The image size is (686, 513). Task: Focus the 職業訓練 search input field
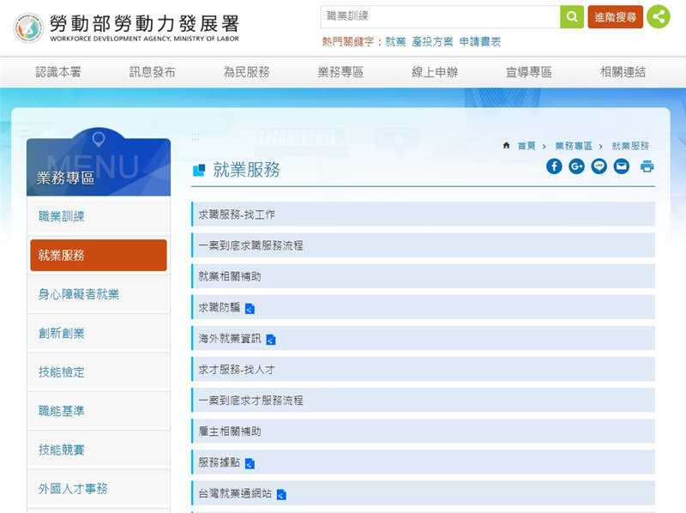pos(440,17)
